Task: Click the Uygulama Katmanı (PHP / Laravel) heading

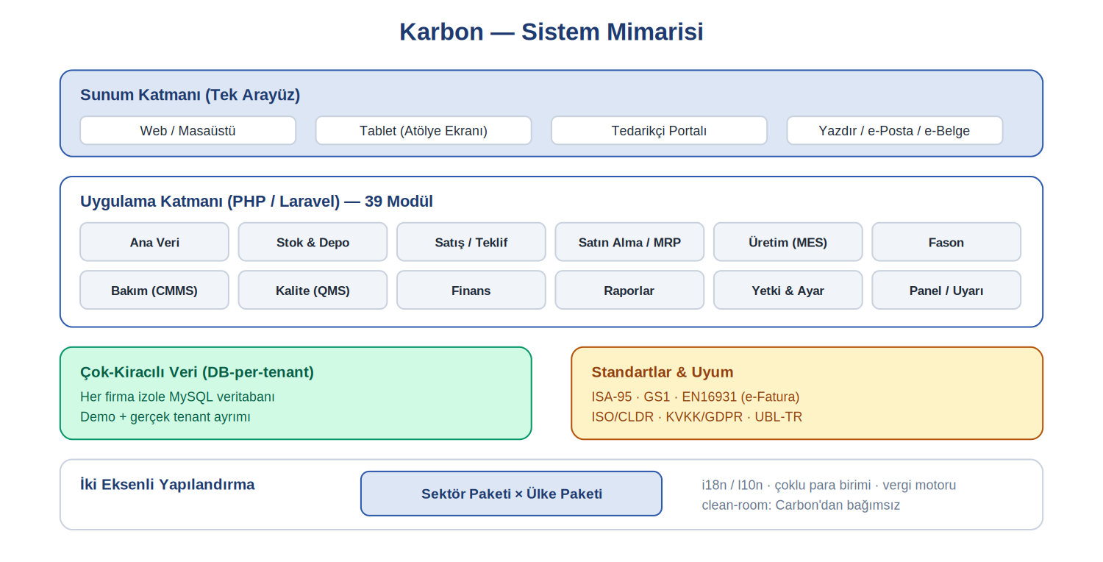Action: [257, 202]
